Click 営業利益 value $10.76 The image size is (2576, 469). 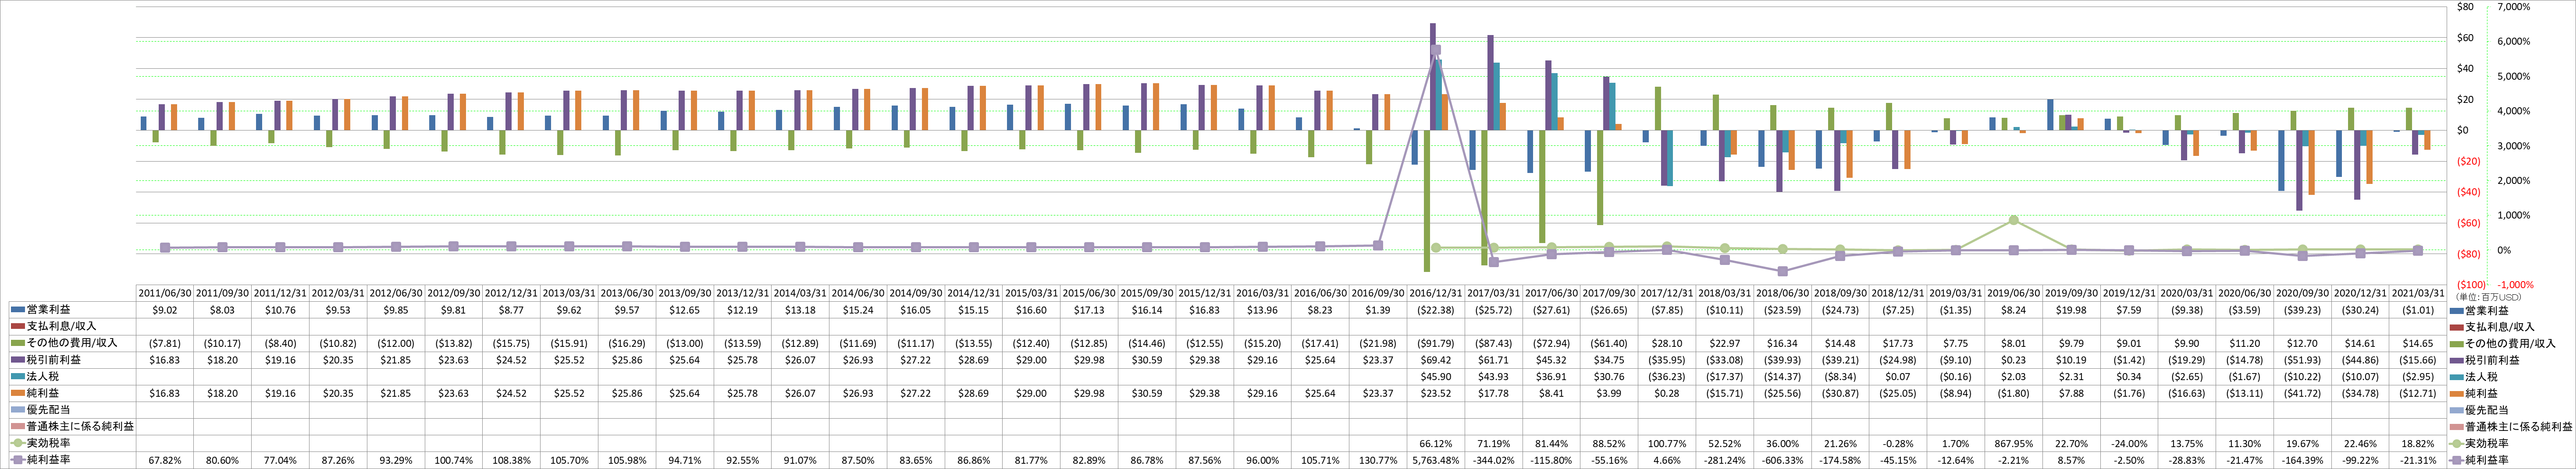(x=280, y=310)
